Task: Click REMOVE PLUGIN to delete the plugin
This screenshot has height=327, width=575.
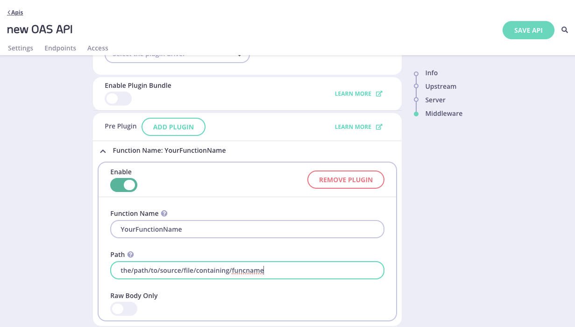Action: [x=346, y=179]
